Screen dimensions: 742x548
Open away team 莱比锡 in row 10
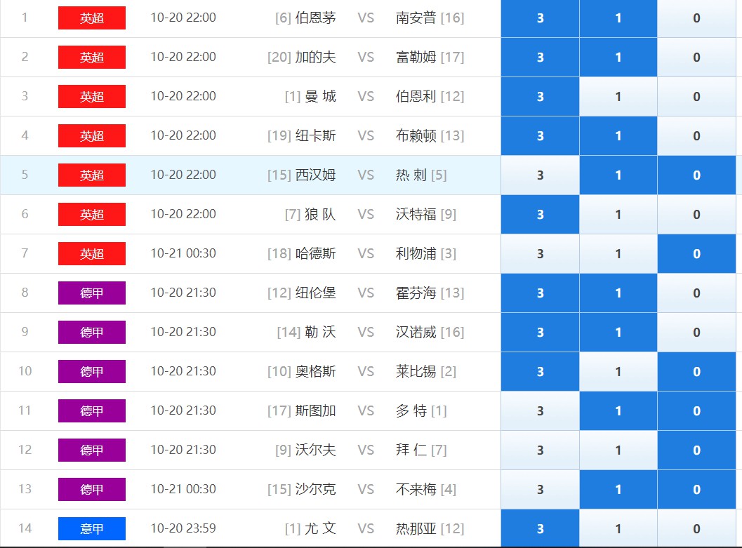[416, 371]
